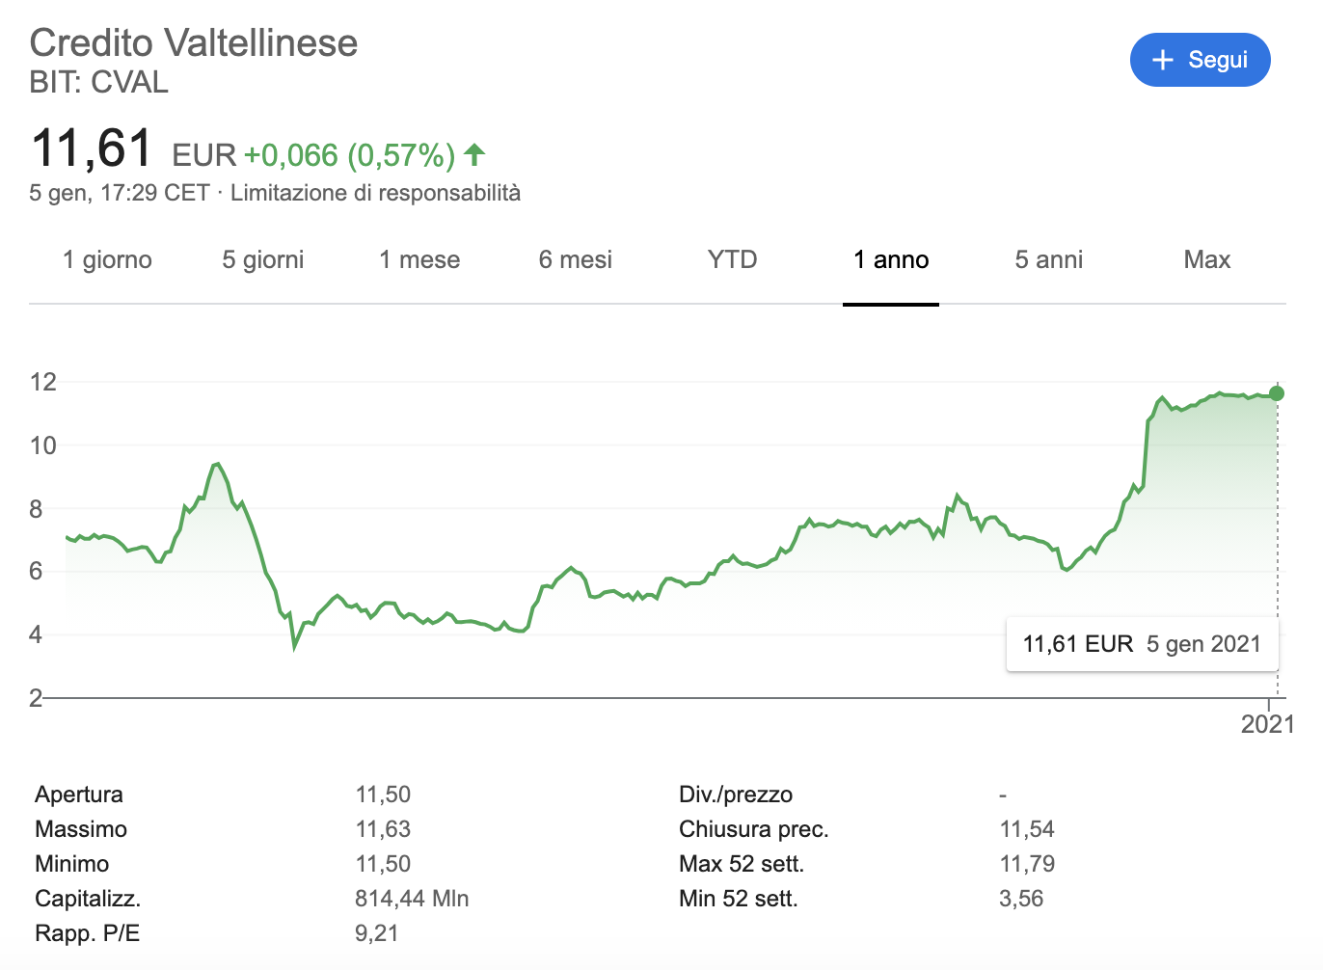Switch to the 5 giorni tab

(262, 260)
